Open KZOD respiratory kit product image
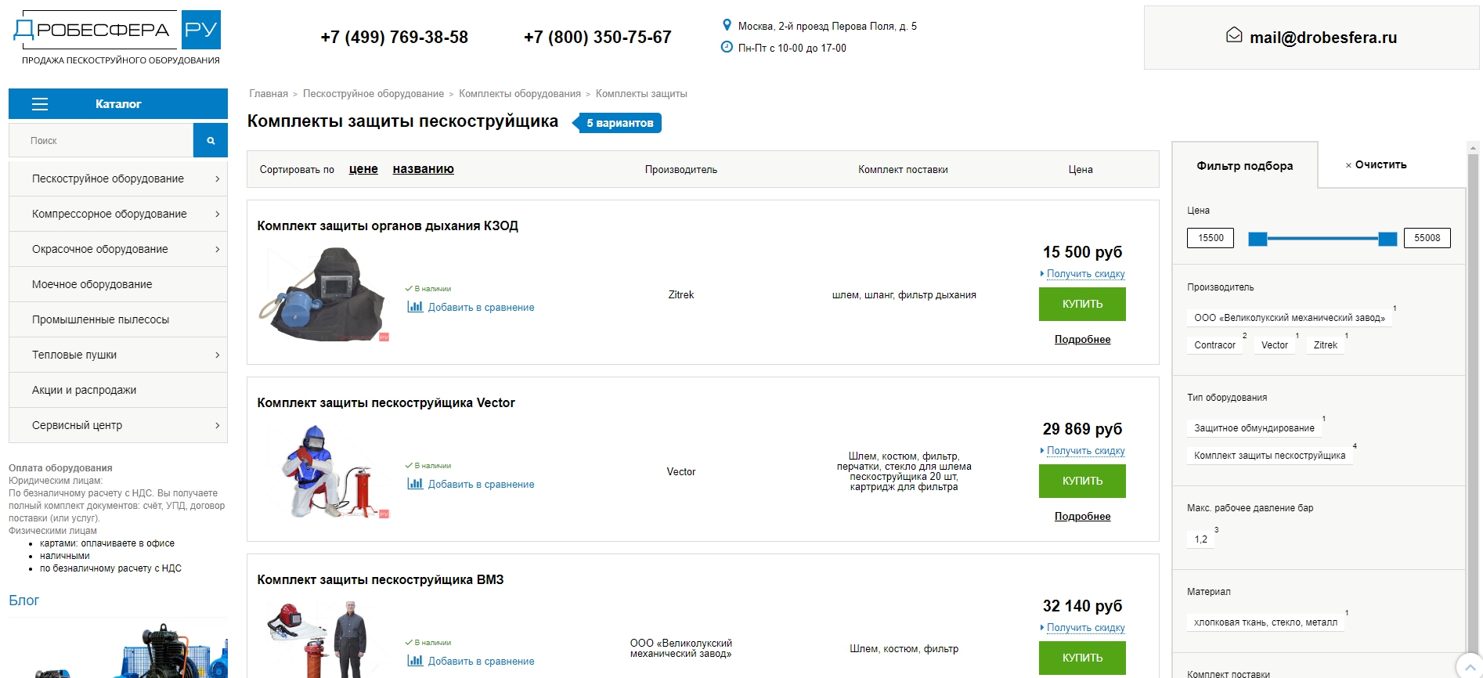 coord(324,294)
